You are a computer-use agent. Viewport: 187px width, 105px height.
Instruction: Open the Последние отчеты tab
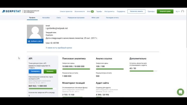(112, 17)
